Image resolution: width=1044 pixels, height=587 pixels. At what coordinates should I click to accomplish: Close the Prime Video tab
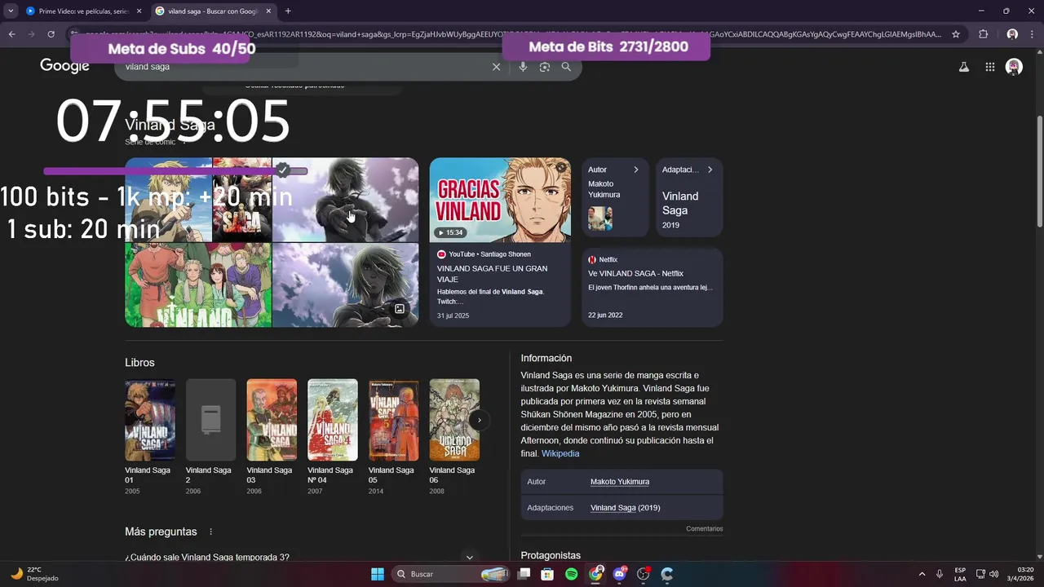[x=139, y=11]
